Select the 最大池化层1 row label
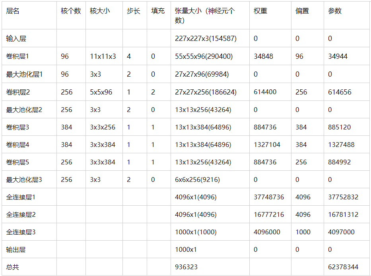This screenshot has width=371, height=276. click(24, 74)
